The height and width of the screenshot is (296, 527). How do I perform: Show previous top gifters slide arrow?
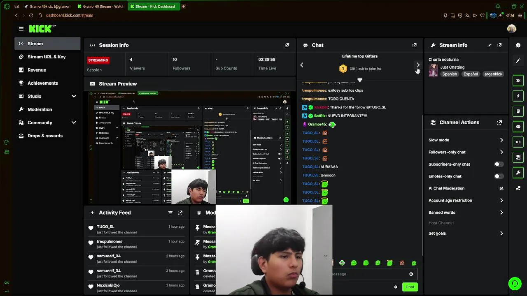302,65
